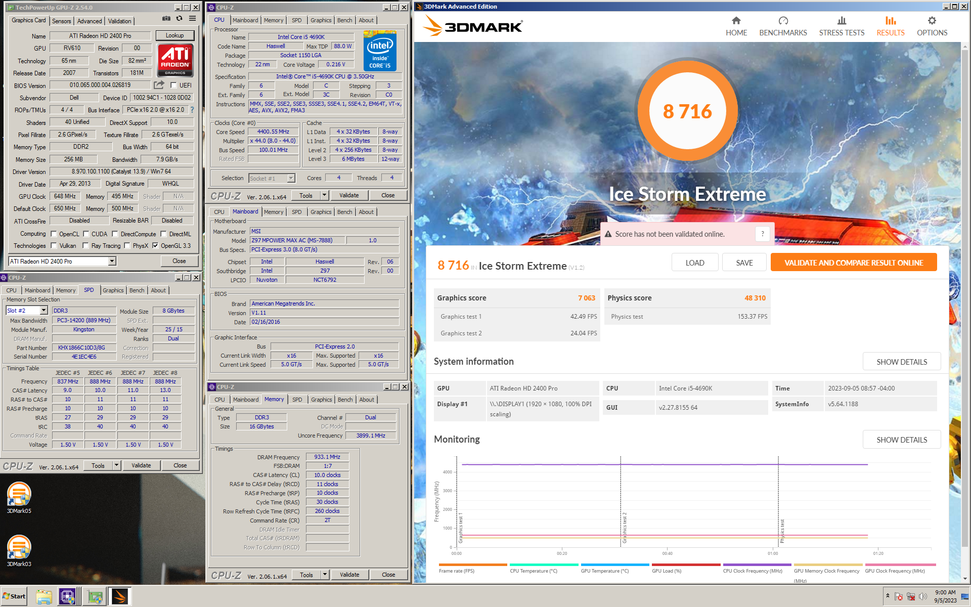Viewport: 971px width, 607px height.
Task: Open RESULTS in 3DMark
Action: click(x=891, y=26)
